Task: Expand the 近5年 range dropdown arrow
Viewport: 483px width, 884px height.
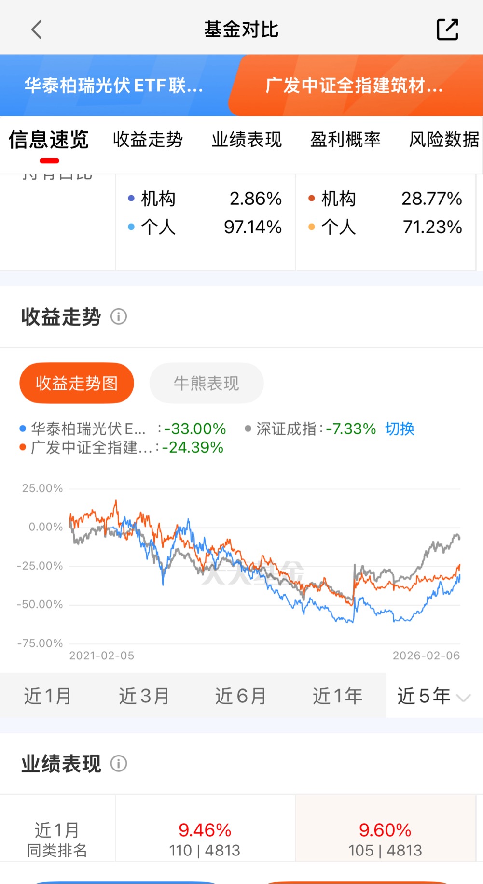Action: pyautogui.click(x=463, y=698)
